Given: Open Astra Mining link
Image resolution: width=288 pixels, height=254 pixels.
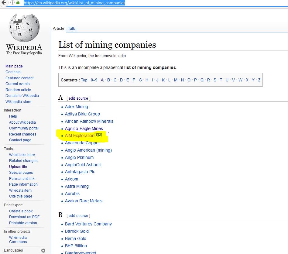Looking at the screenshot, I should pos(77,187).
